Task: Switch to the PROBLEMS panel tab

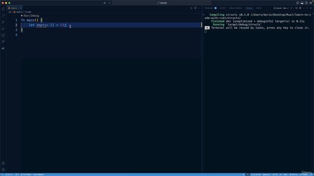Action: click(x=209, y=8)
